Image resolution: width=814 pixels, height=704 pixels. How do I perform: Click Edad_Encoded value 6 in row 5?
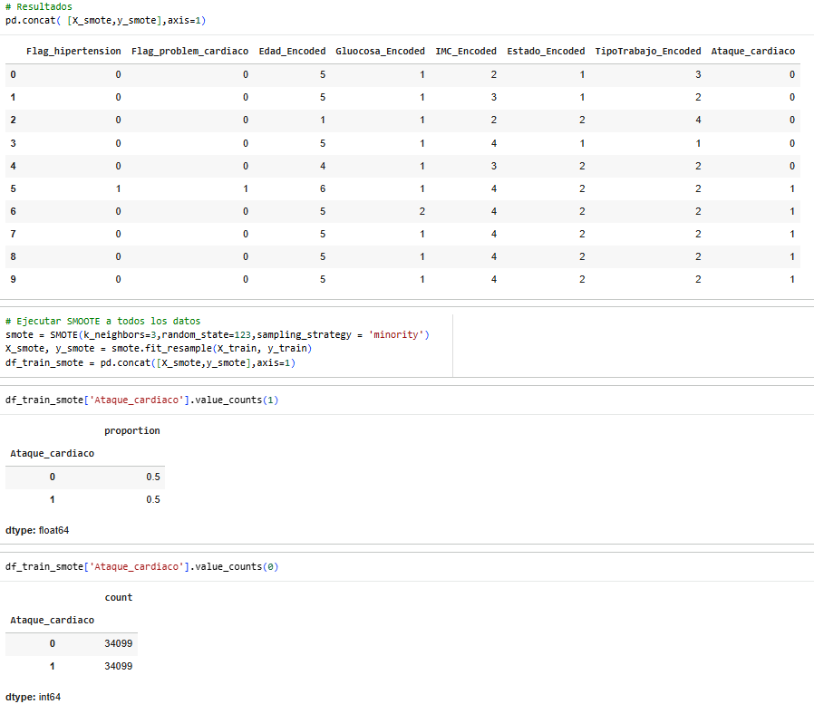[x=323, y=188]
